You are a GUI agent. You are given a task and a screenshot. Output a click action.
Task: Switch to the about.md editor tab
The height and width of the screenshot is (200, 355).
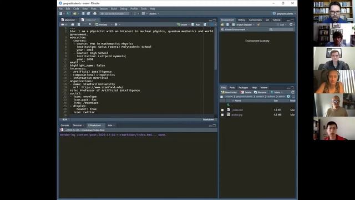pos(68,20)
